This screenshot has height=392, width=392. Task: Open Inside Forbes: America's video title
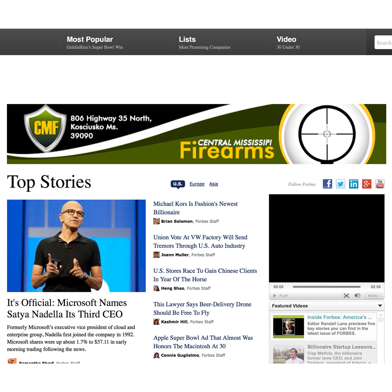[x=339, y=317]
